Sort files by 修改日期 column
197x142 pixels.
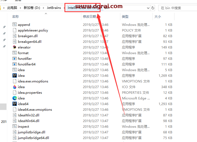point(89,16)
